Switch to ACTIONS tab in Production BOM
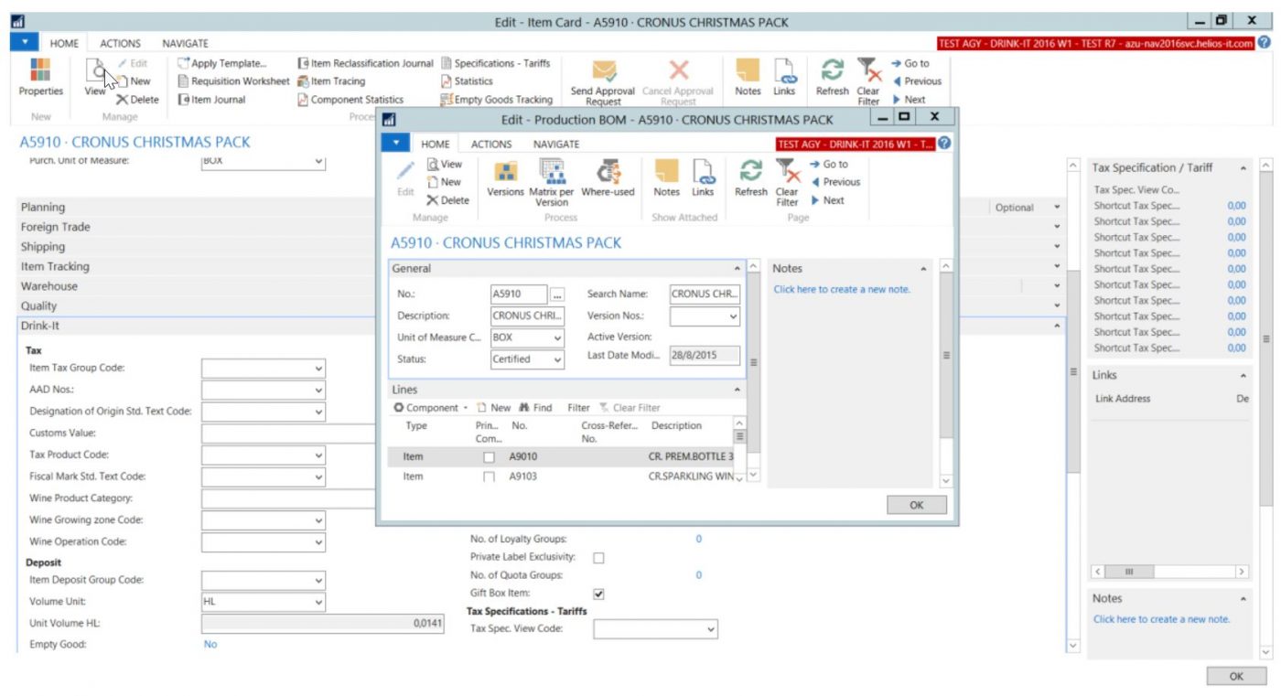The height and width of the screenshot is (696, 1281). 490,145
